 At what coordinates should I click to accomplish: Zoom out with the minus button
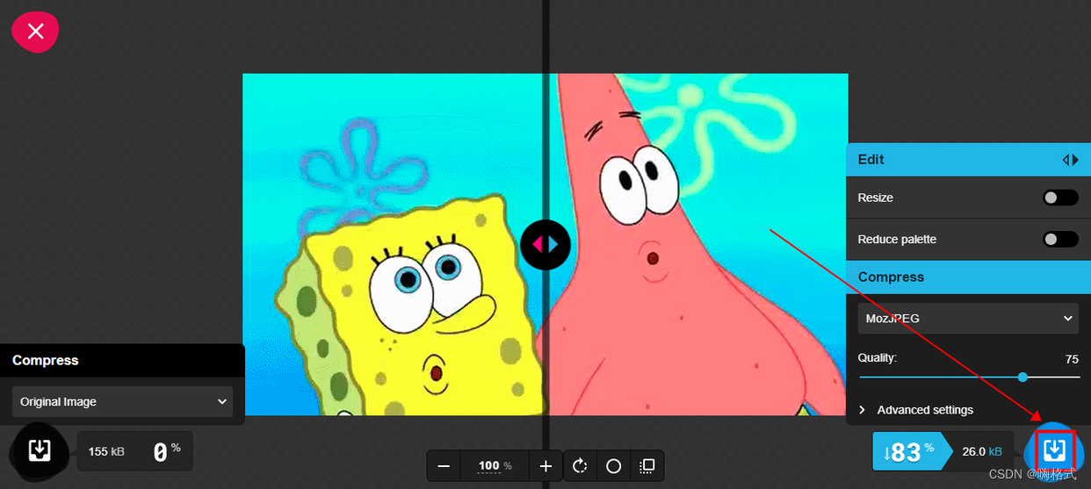444,466
